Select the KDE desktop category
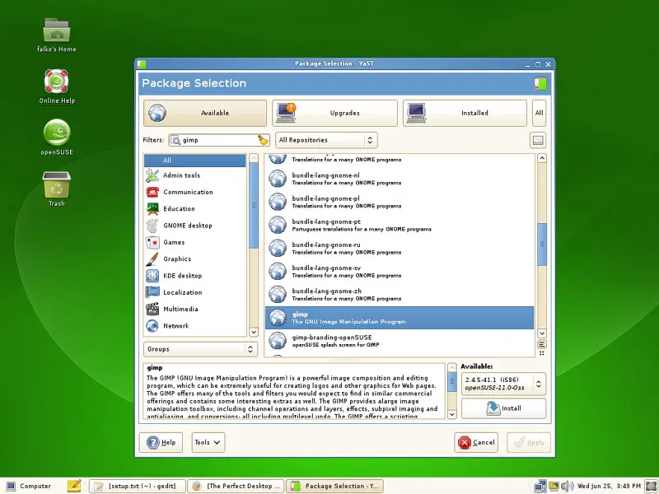Screen dimensions: 659x494 click(x=195, y=276)
